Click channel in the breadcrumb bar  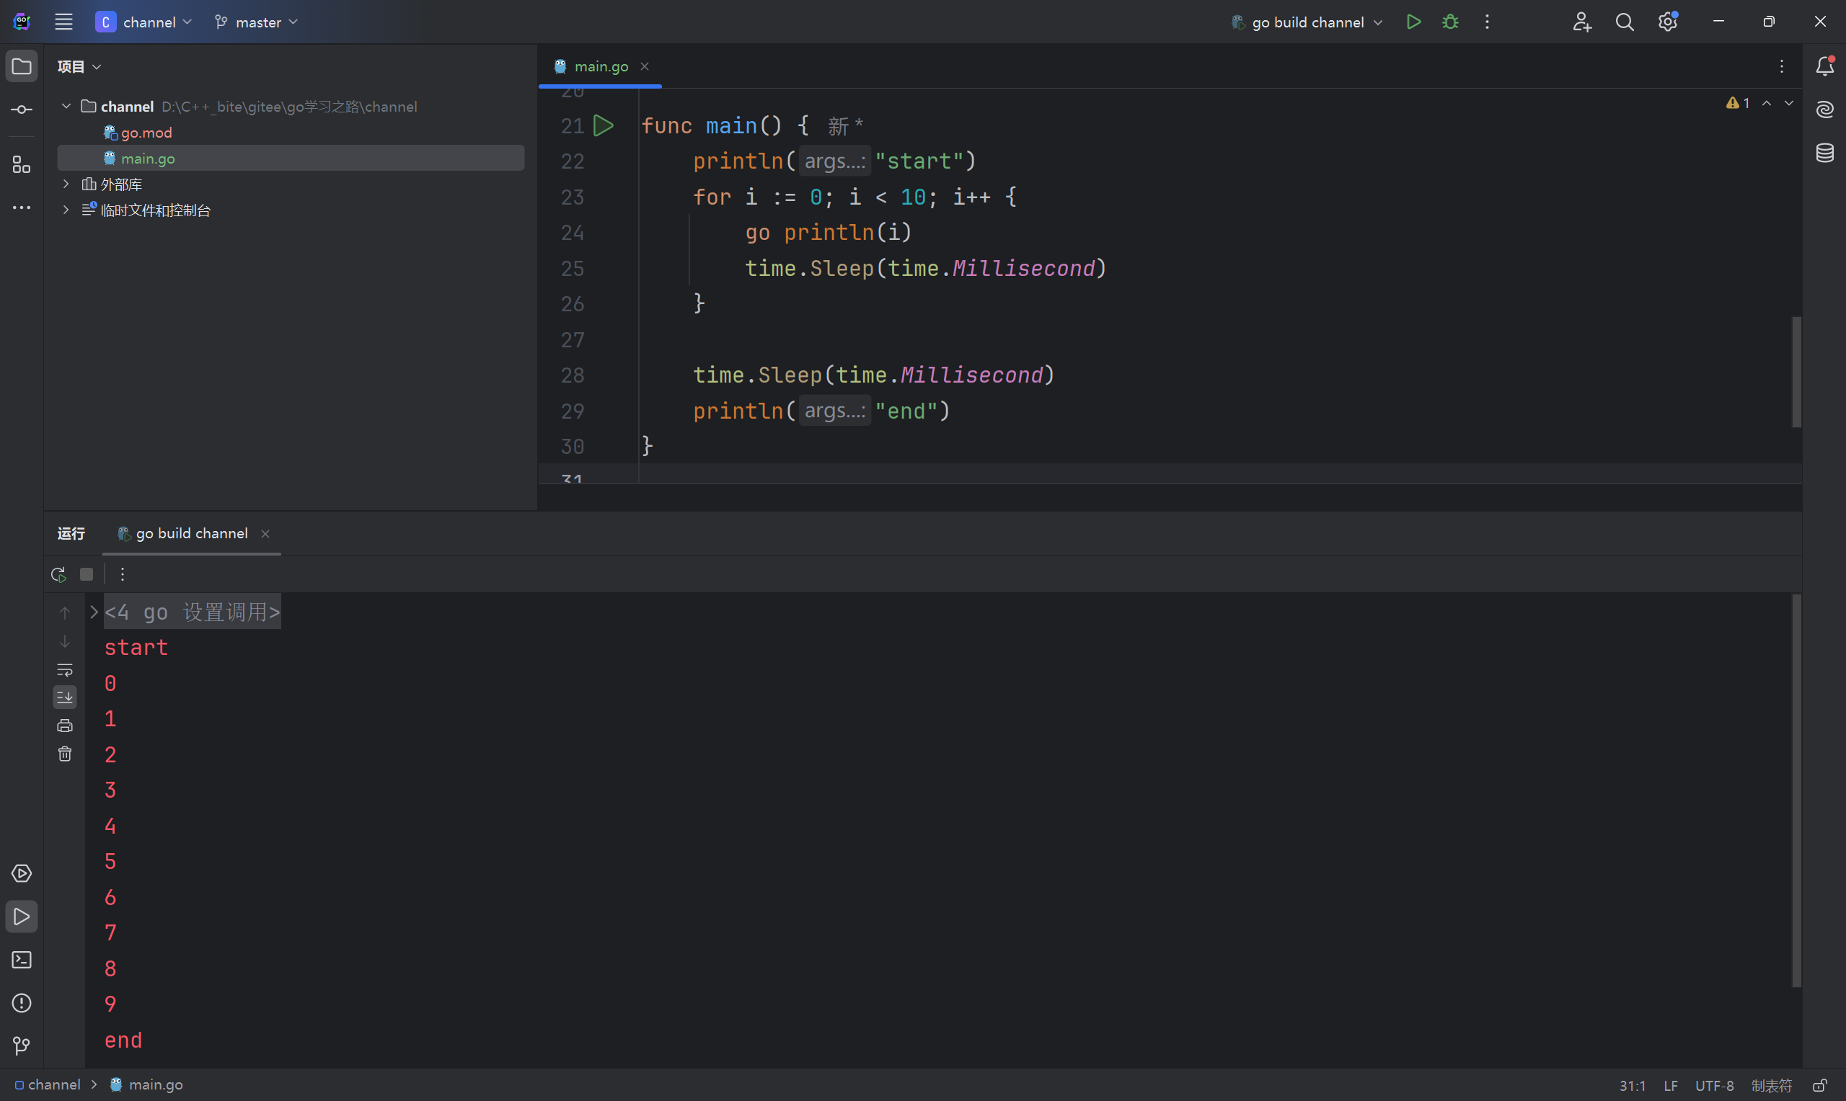(48, 1084)
